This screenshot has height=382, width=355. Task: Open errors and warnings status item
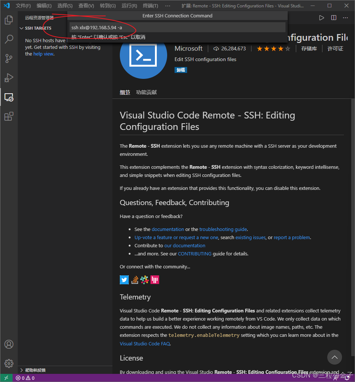[25, 378]
